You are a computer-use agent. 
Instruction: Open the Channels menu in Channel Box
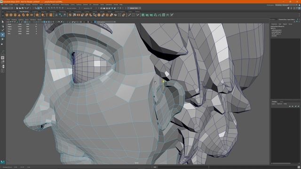click(274, 24)
